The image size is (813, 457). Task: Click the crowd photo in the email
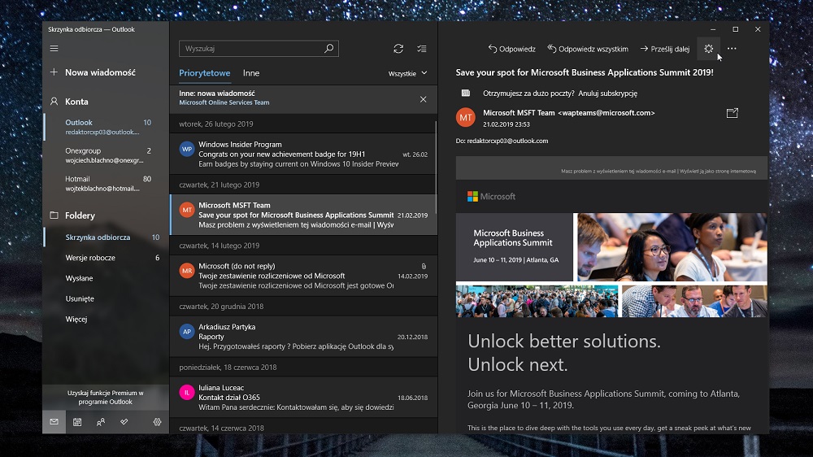click(537, 301)
